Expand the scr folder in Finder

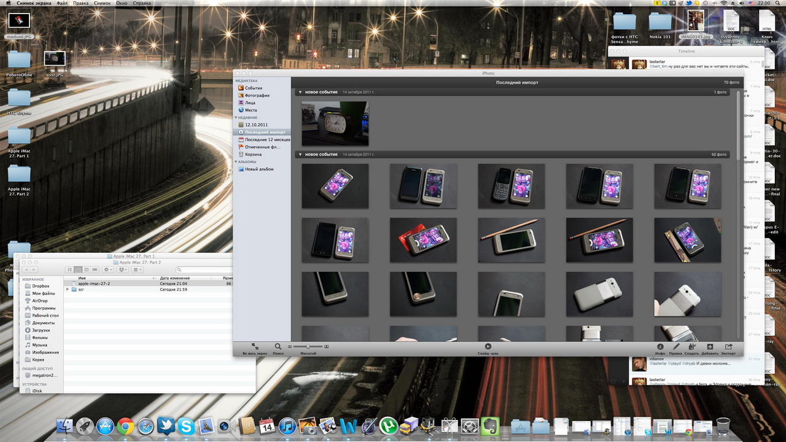tap(68, 289)
